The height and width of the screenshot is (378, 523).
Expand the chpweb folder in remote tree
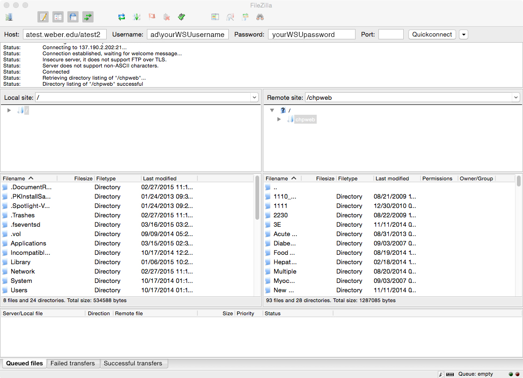[x=279, y=119]
